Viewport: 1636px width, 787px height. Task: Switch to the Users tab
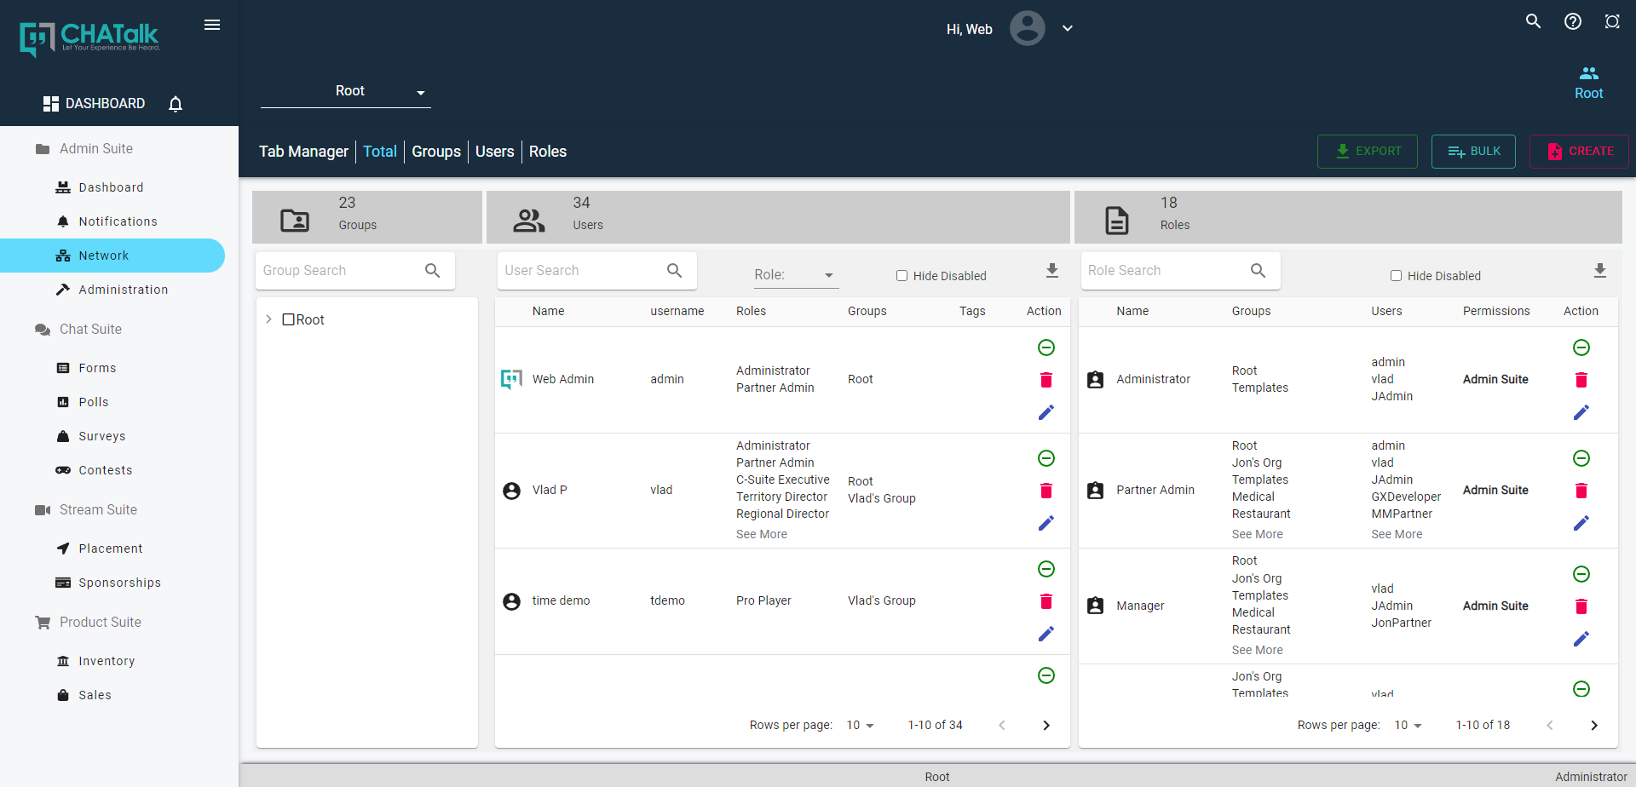[x=495, y=152]
